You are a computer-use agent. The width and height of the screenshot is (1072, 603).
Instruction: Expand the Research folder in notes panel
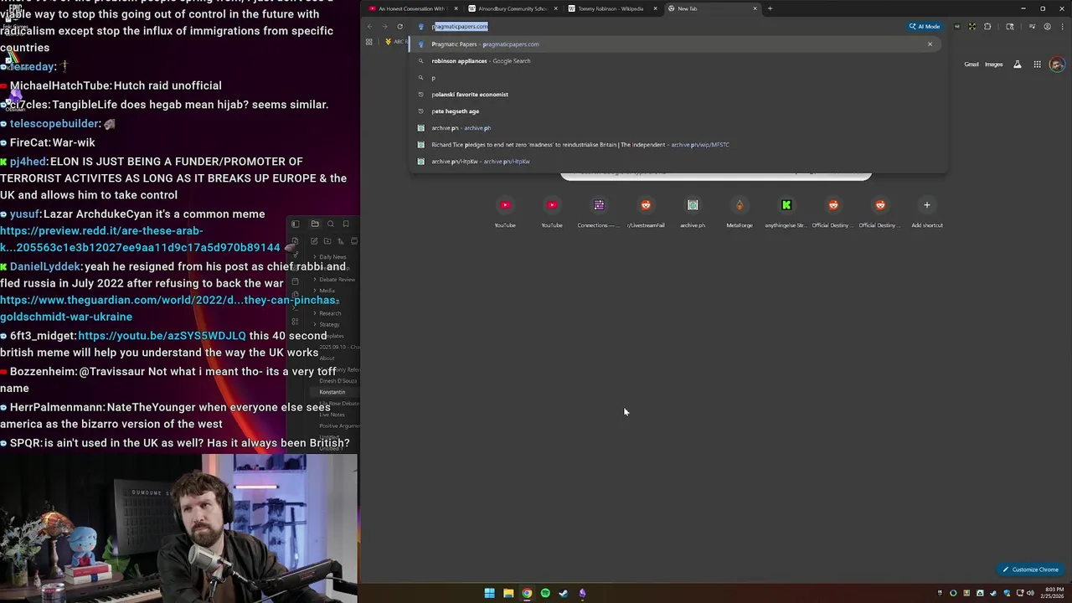pos(328,313)
